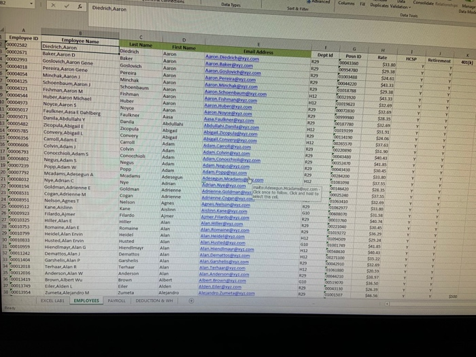Click Text to Columns in Data Tools

coord(346,3)
